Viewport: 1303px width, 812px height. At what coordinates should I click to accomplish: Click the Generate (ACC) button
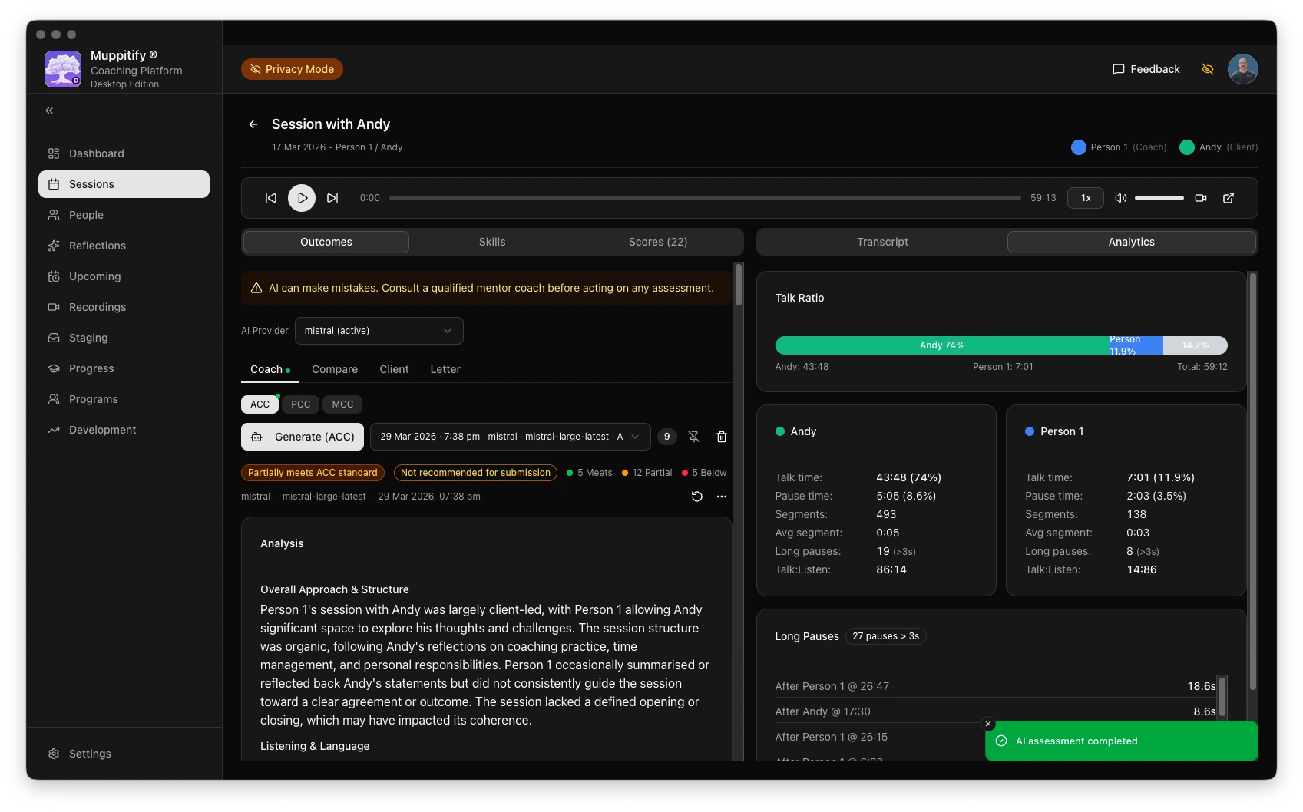click(303, 437)
